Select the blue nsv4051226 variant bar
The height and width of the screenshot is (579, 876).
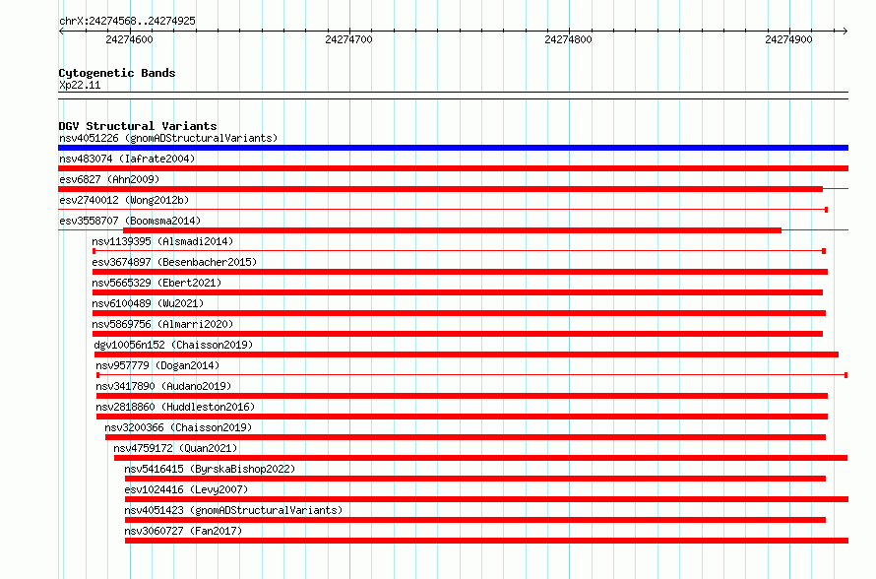tap(453, 148)
